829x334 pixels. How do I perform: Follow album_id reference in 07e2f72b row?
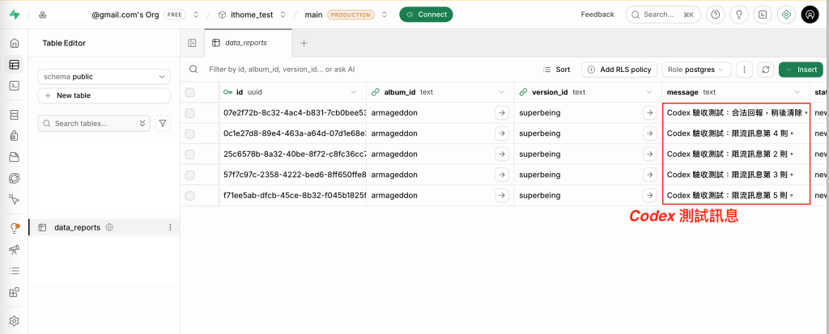(502, 112)
